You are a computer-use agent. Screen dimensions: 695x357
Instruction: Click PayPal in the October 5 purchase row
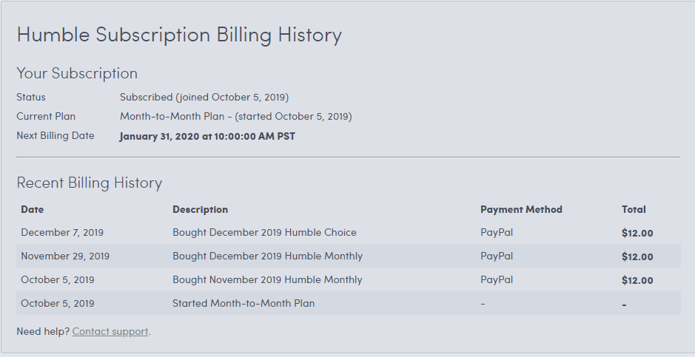[x=497, y=279]
